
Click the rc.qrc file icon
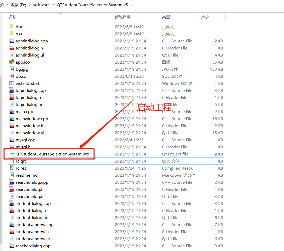click(12, 161)
